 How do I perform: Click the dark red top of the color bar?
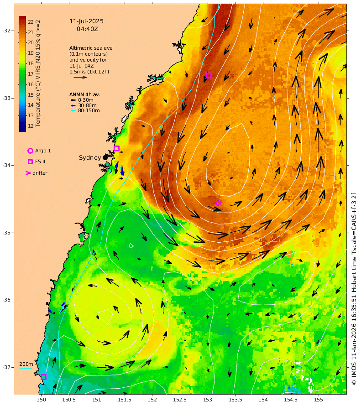(x=22, y=19)
